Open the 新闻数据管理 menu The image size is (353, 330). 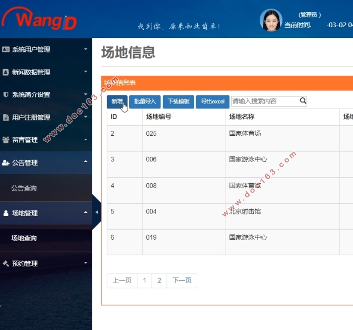click(46, 72)
